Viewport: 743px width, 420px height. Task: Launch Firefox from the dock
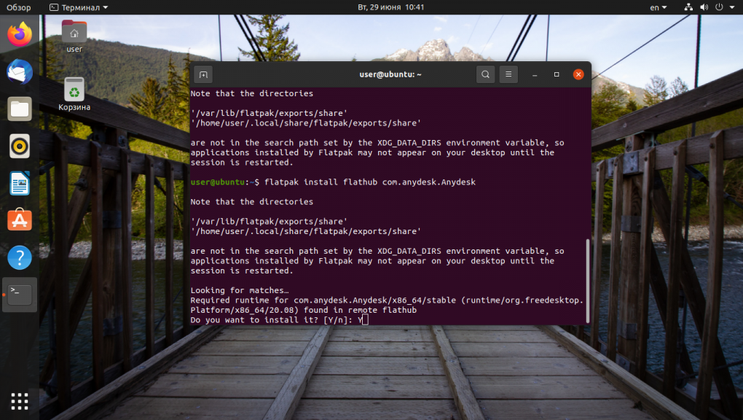pos(19,34)
